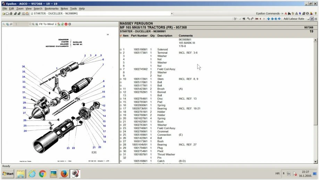
Task: Click the parts list vertical scrollbar track
Action: [316, 101]
